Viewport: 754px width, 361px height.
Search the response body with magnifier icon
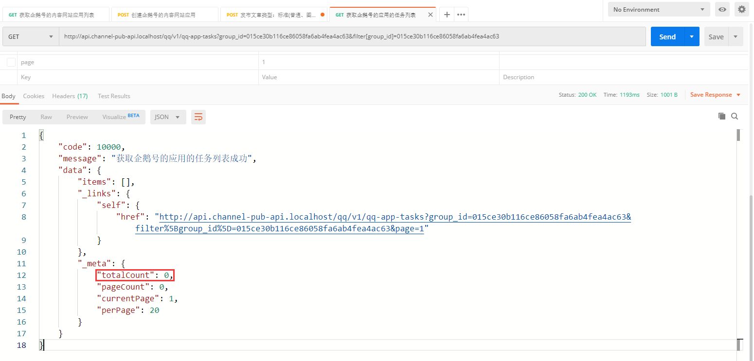click(735, 116)
